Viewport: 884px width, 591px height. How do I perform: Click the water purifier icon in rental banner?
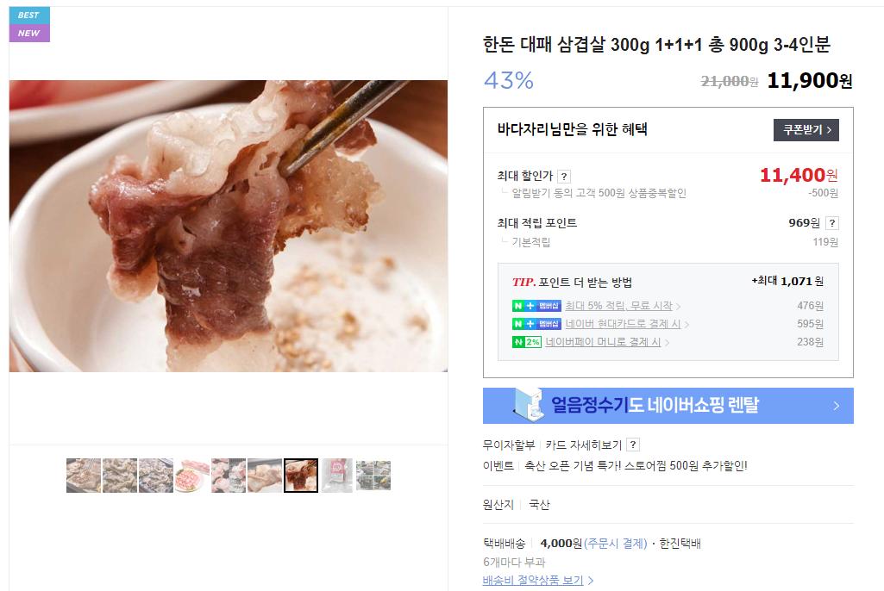tap(529, 405)
